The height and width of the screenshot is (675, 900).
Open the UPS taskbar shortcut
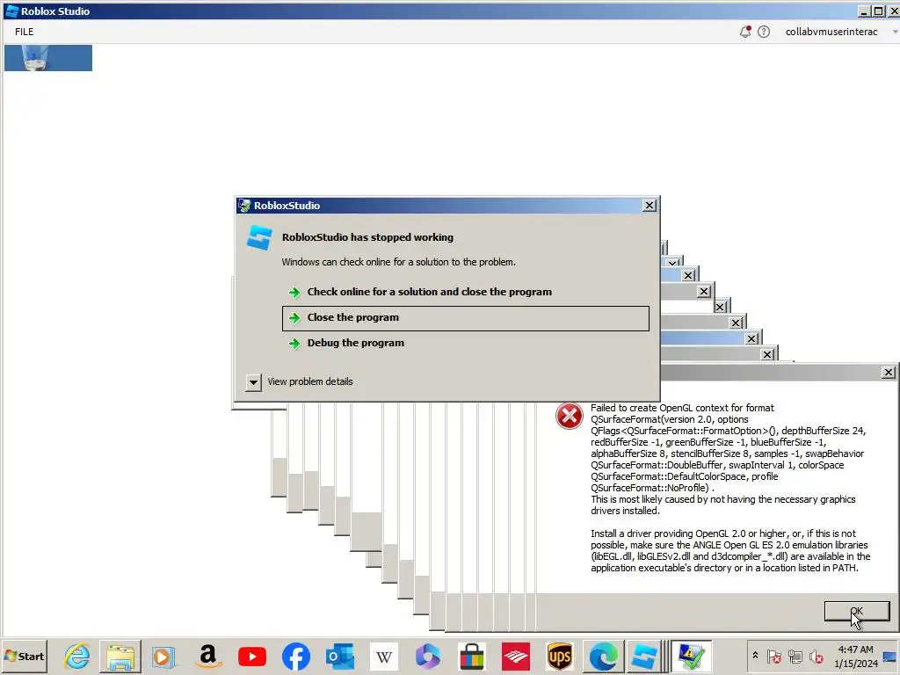click(560, 656)
